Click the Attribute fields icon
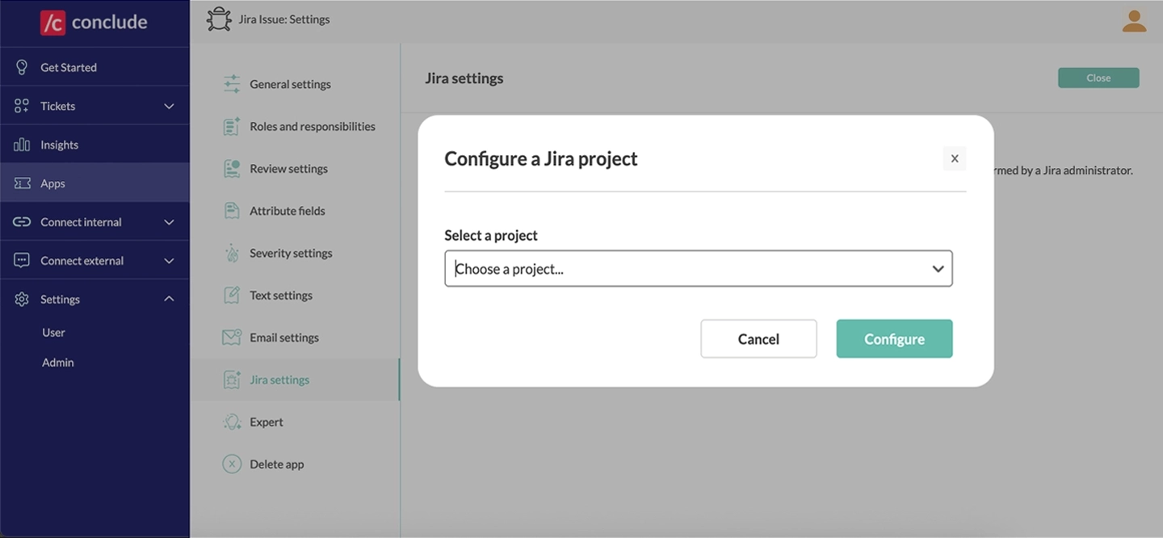The width and height of the screenshot is (1163, 538). tap(232, 211)
